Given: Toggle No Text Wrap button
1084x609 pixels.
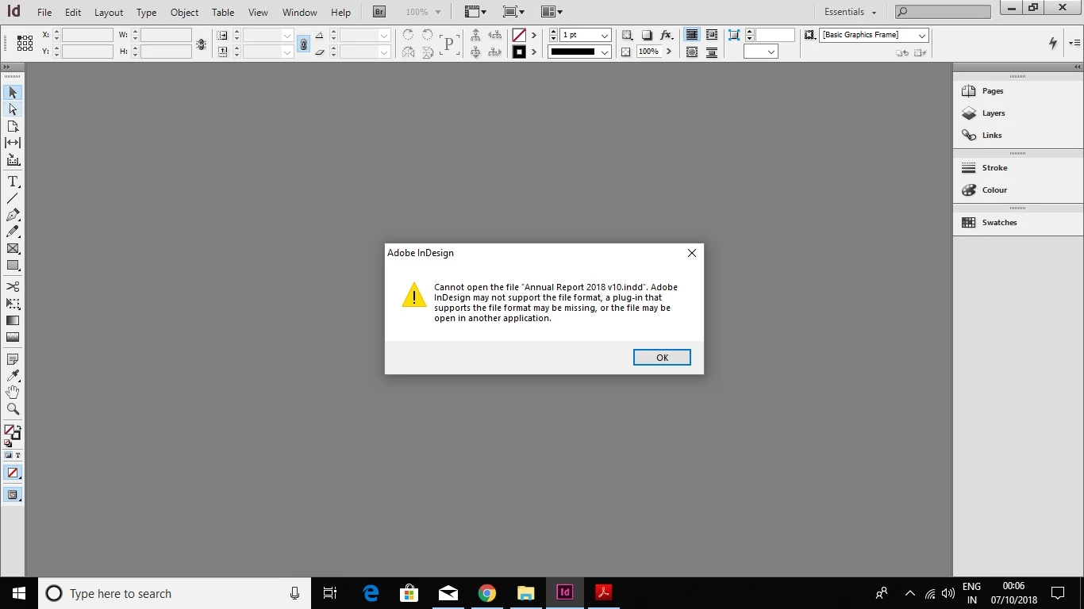Looking at the screenshot, I should pyautogui.click(x=692, y=35).
